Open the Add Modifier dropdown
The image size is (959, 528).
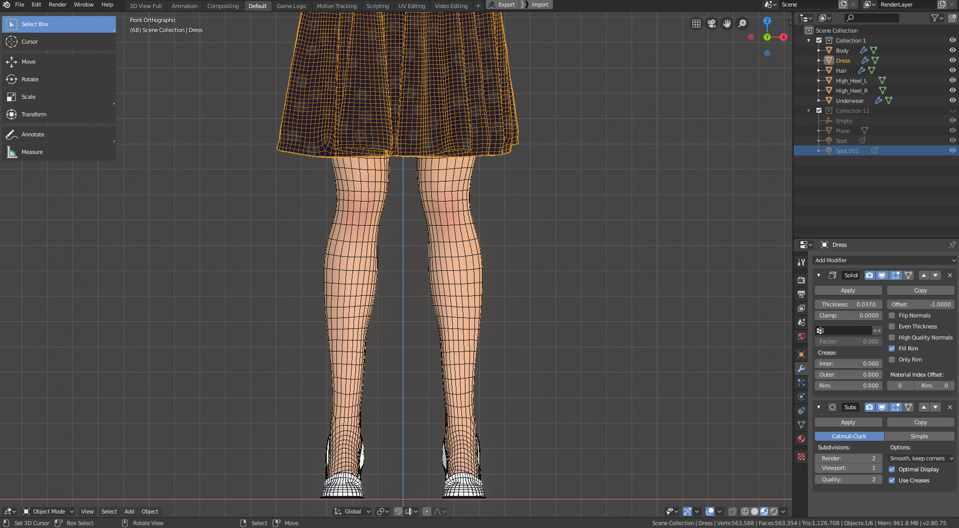pos(884,260)
